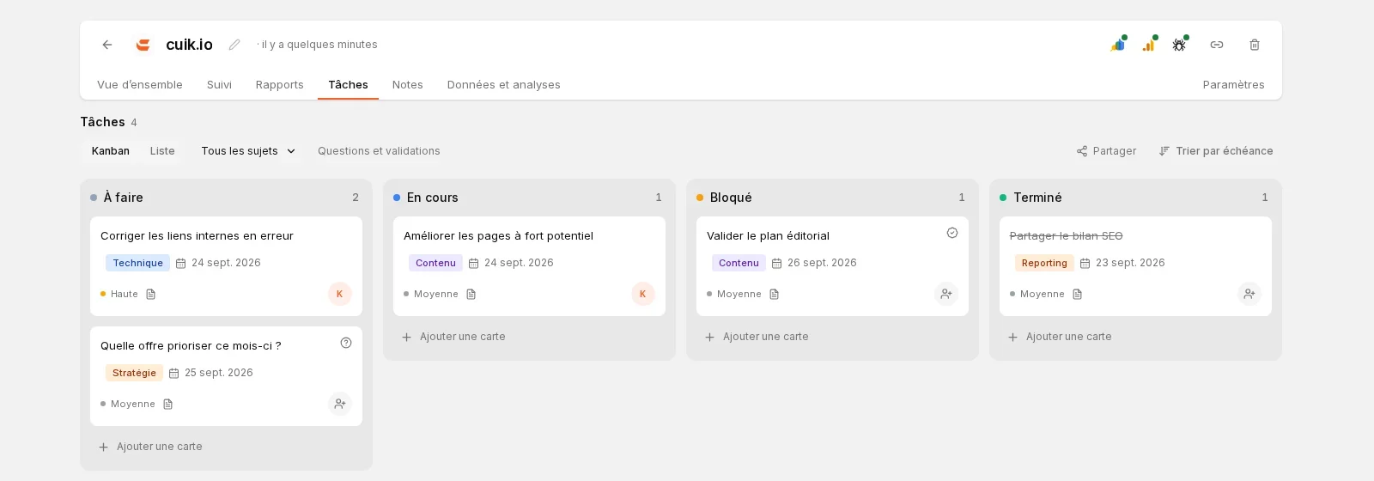Screen dimensions: 1374x481
Task: Open the Google Analytics integration icon
Action: pyautogui.click(x=1149, y=44)
